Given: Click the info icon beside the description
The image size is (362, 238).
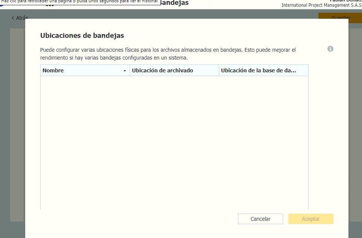Looking at the screenshot, I should click(330, 49).
